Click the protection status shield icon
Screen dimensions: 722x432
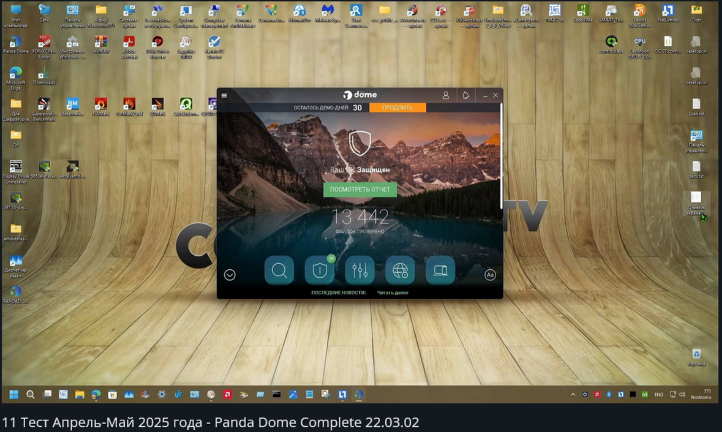tap(360, 143)
